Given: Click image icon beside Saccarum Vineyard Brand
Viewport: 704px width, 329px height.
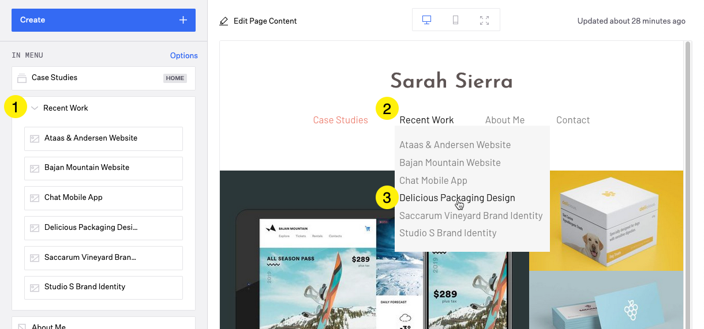Looking at the screenshot, I should tap(35, 258).
